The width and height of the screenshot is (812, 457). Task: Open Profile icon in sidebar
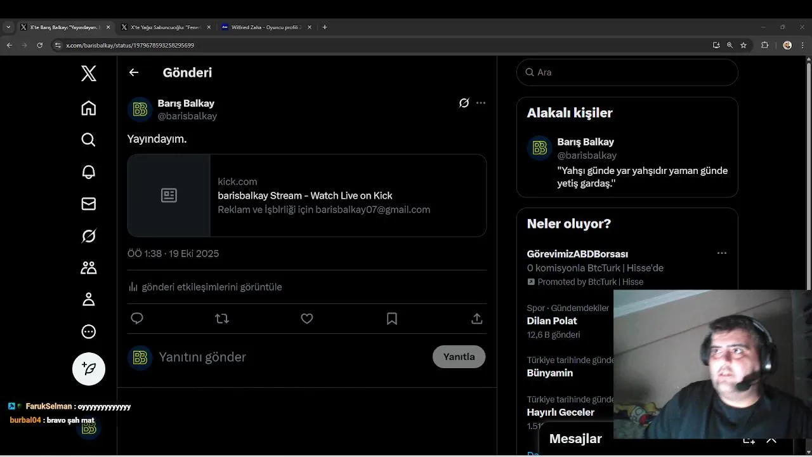[89, 300]
